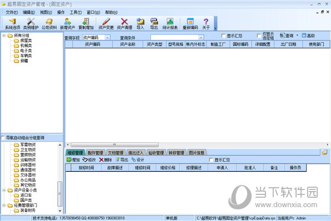Click asset grid scroll-right arrow

[328, 145]
